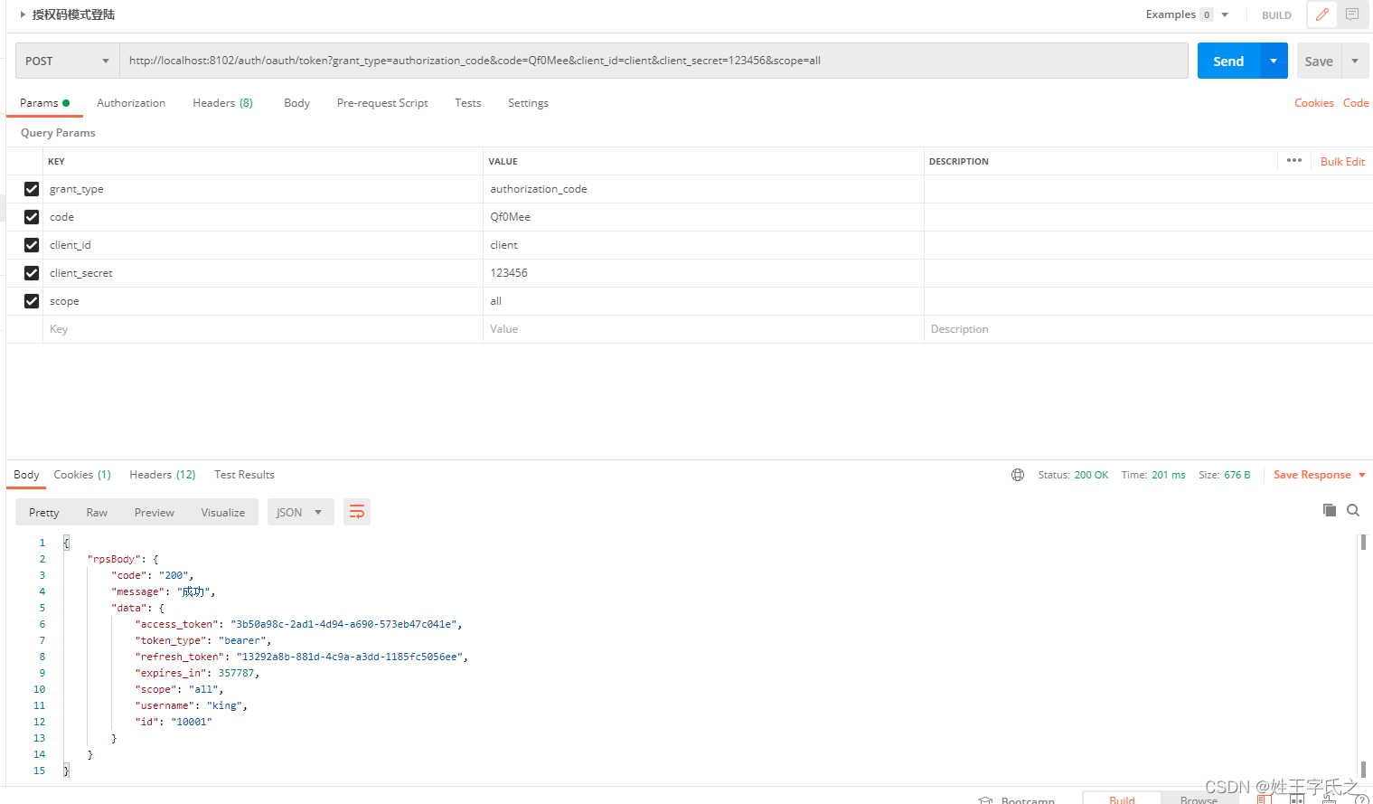Viewport: 1373px width, 804px height.
Task: Uncheck the scope parameter checkbox
Action: [32, 301]
